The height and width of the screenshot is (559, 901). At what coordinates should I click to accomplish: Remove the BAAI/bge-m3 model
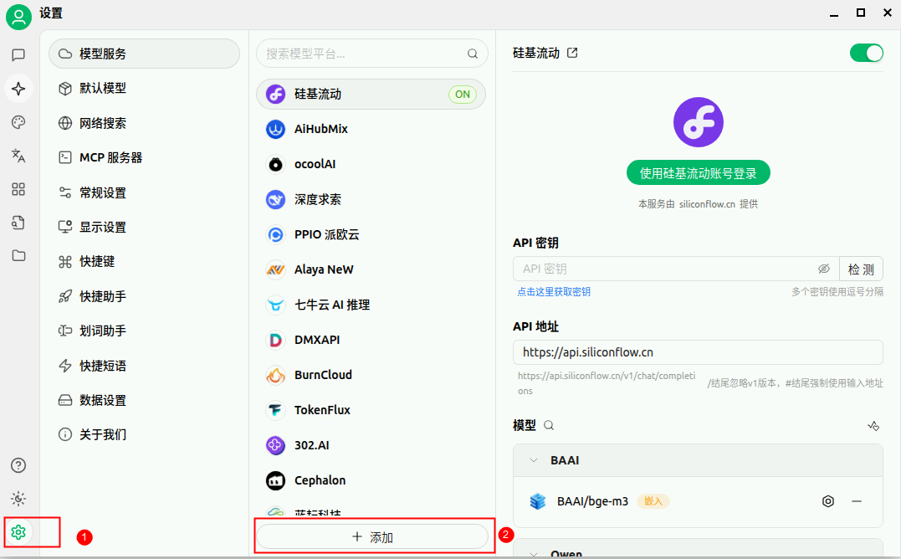pos(857,501)
